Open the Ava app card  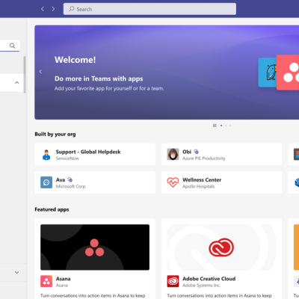95,182
